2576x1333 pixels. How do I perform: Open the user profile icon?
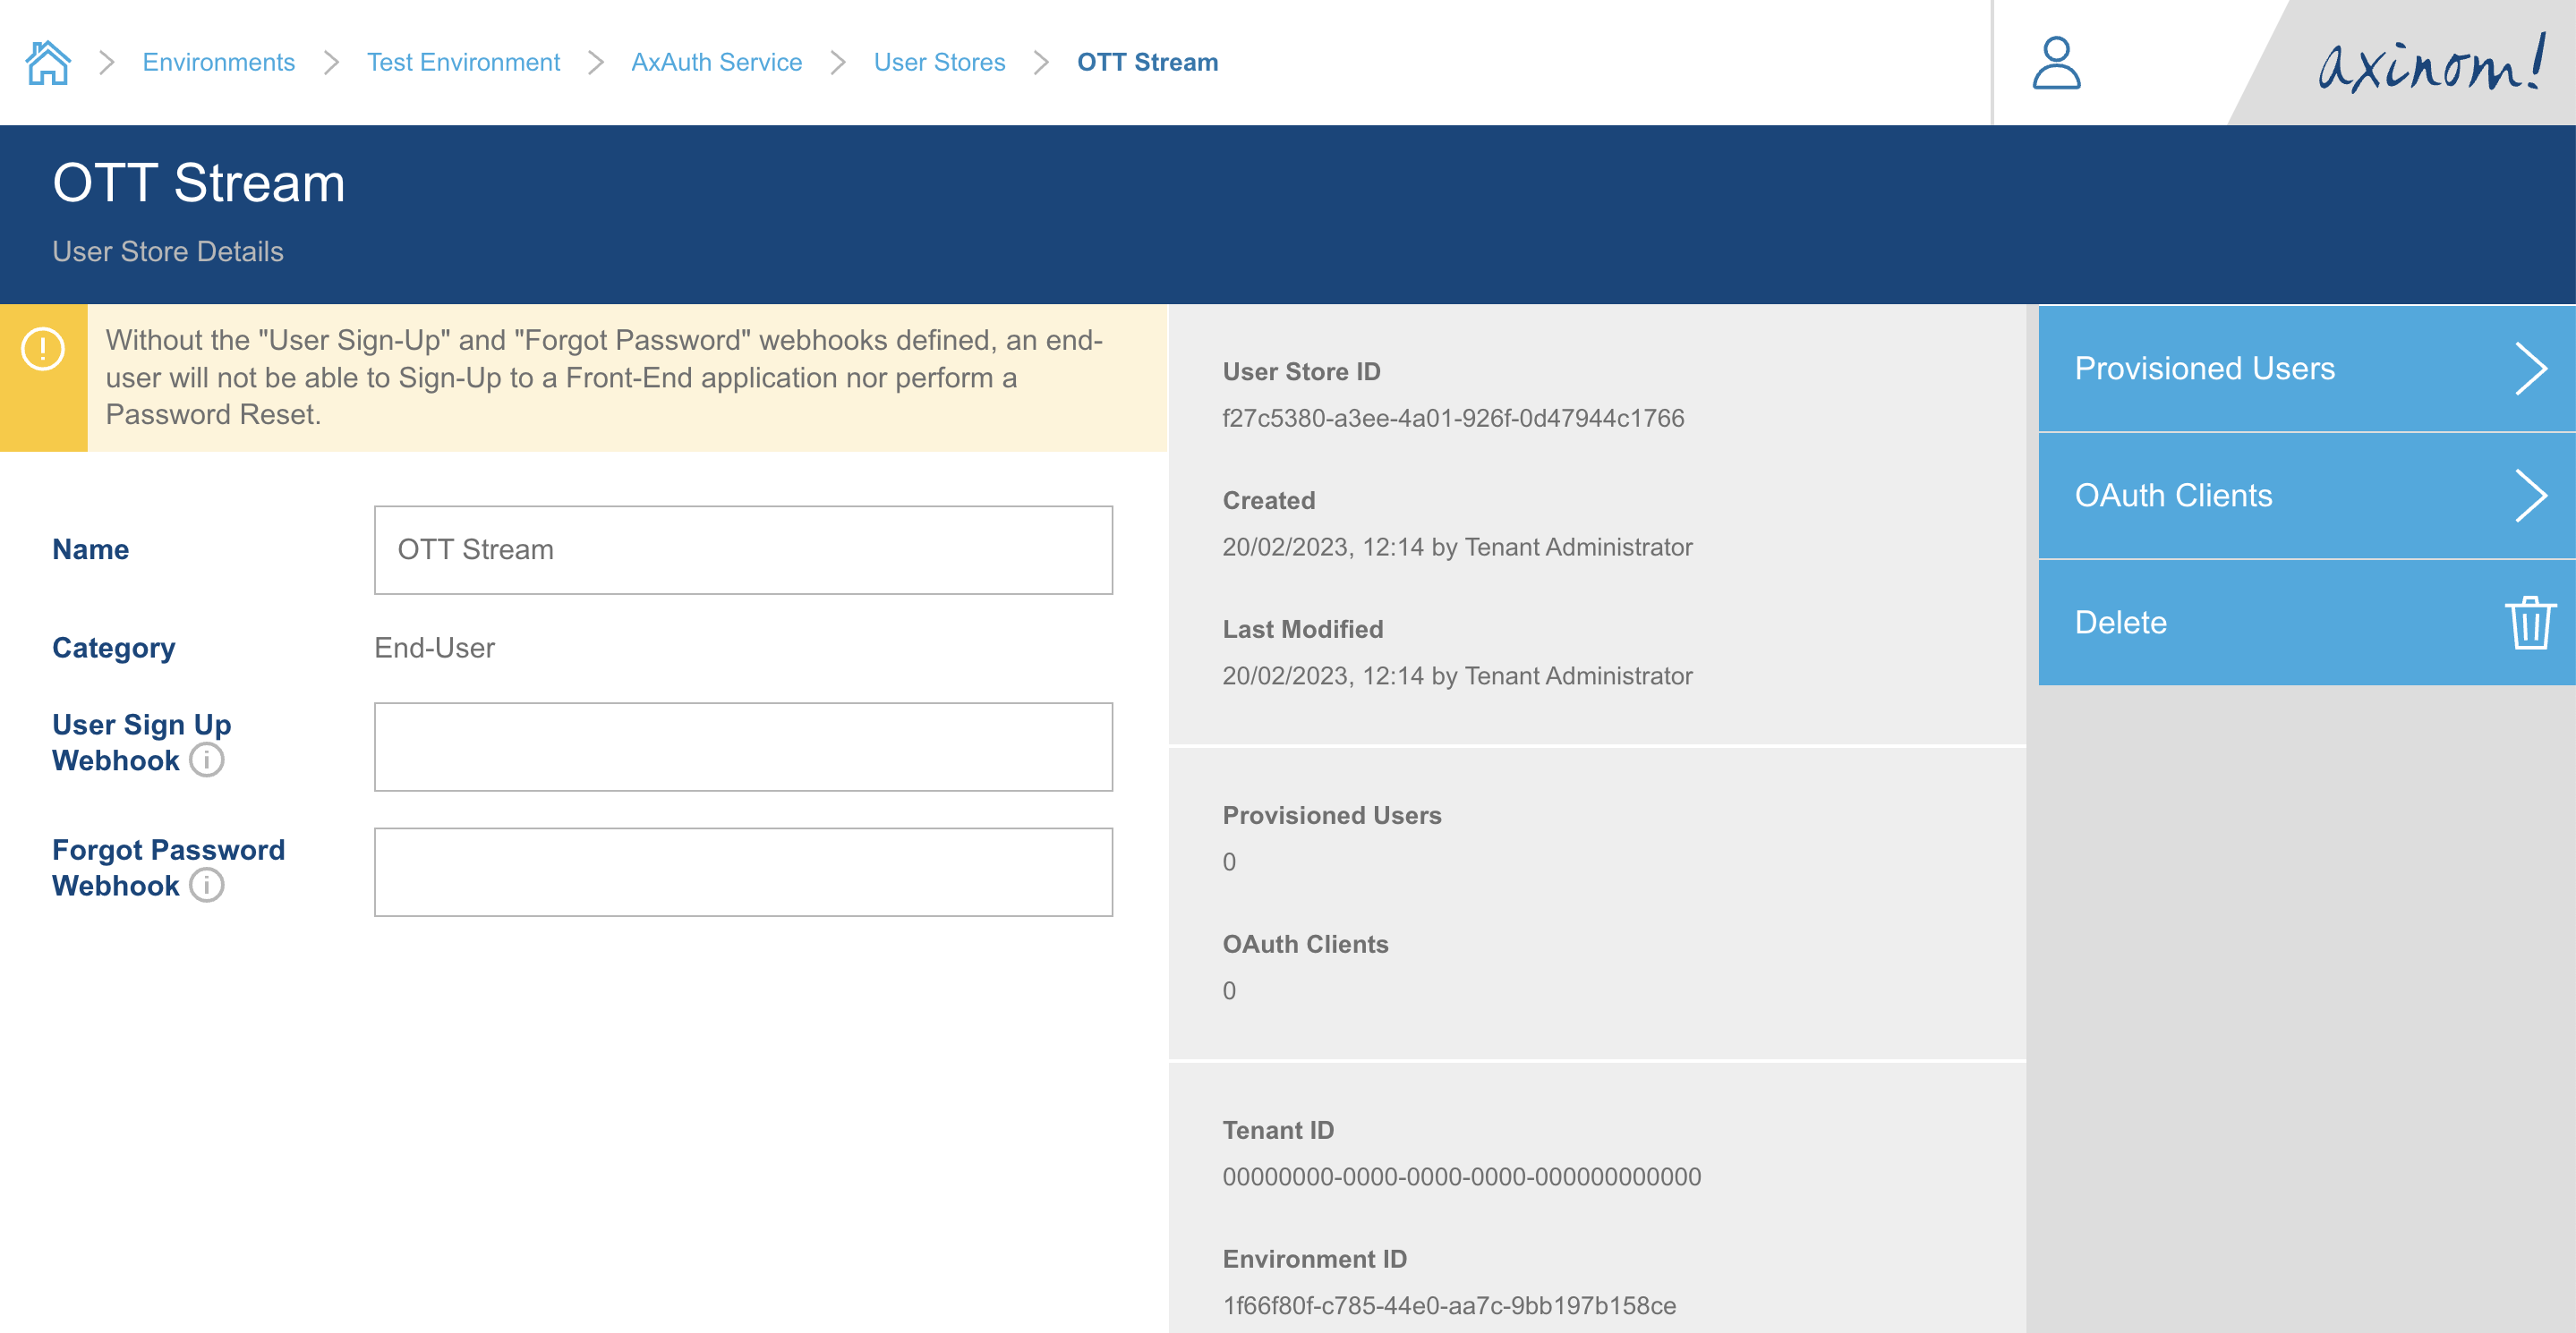coord(2056,62)
